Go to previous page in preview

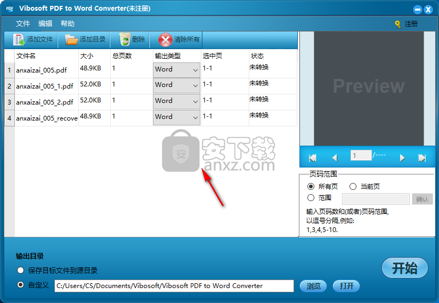(334, 158)
